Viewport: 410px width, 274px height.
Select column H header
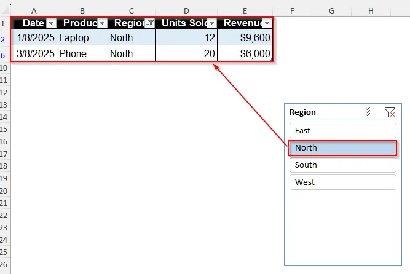[371, 10]
